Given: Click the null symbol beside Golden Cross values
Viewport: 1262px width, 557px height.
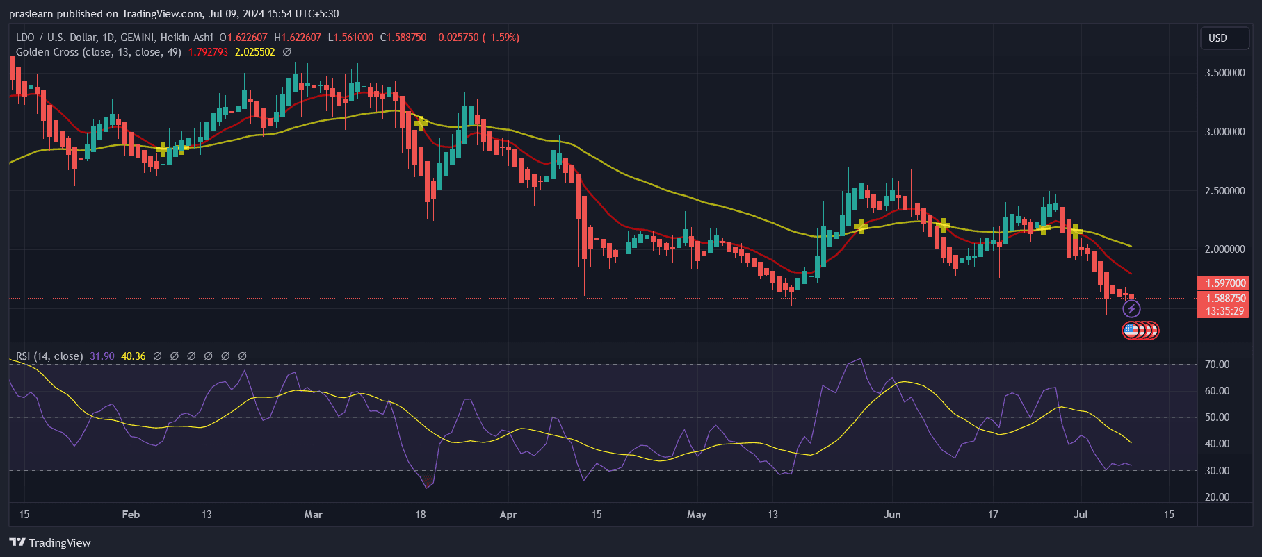Looking at the screenshot, I should 286,52.
